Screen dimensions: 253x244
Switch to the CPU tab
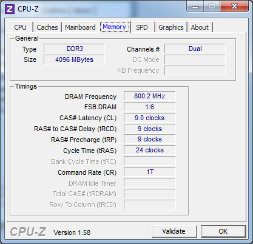(20, 27)
